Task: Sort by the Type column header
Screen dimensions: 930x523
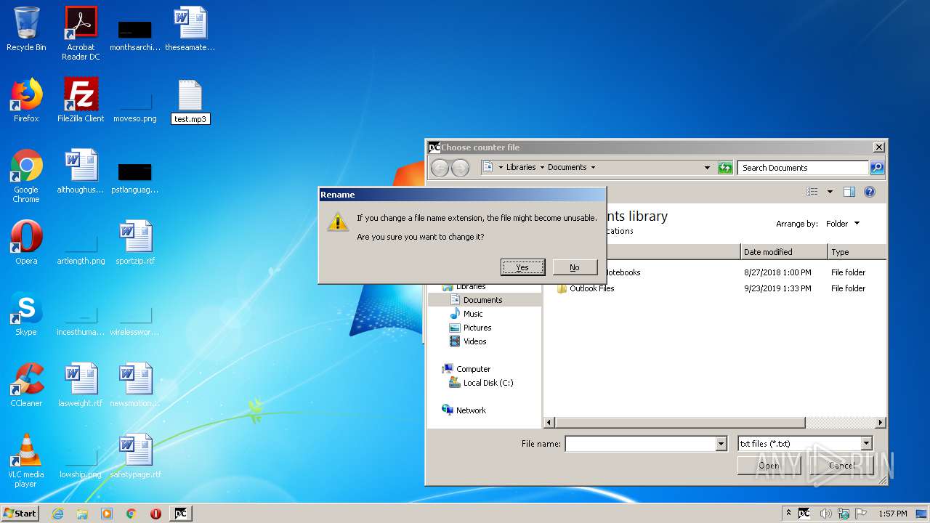Action: (857, 252)
